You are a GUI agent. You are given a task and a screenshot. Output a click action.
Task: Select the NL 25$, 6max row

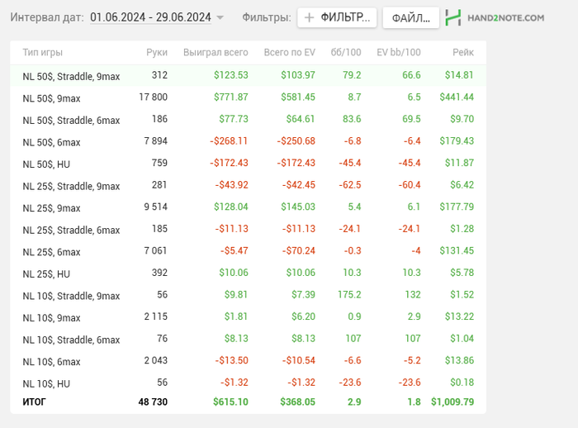click(248, 251)
